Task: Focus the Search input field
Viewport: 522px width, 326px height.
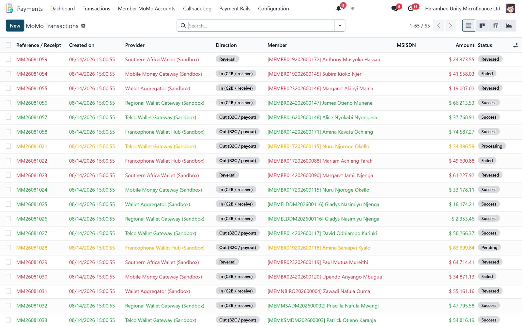Action: [x=261, y=26]
